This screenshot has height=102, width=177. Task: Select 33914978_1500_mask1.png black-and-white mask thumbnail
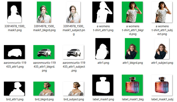[x=14, y=12]
